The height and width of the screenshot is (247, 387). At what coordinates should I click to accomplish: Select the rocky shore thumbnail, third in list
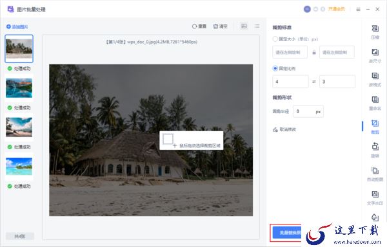19,127
